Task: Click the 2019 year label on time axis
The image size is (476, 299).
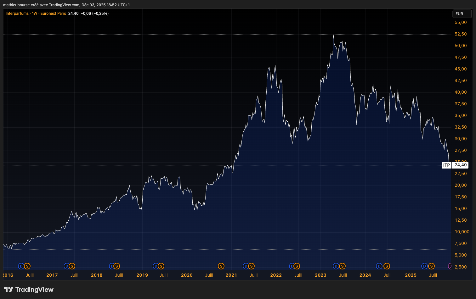Action: (x=142, y=275)
